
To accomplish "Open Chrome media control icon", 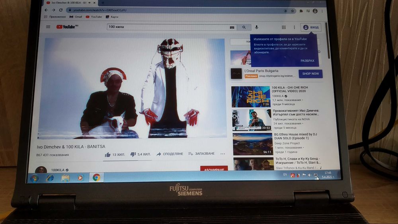I will (x=308, y=11).
